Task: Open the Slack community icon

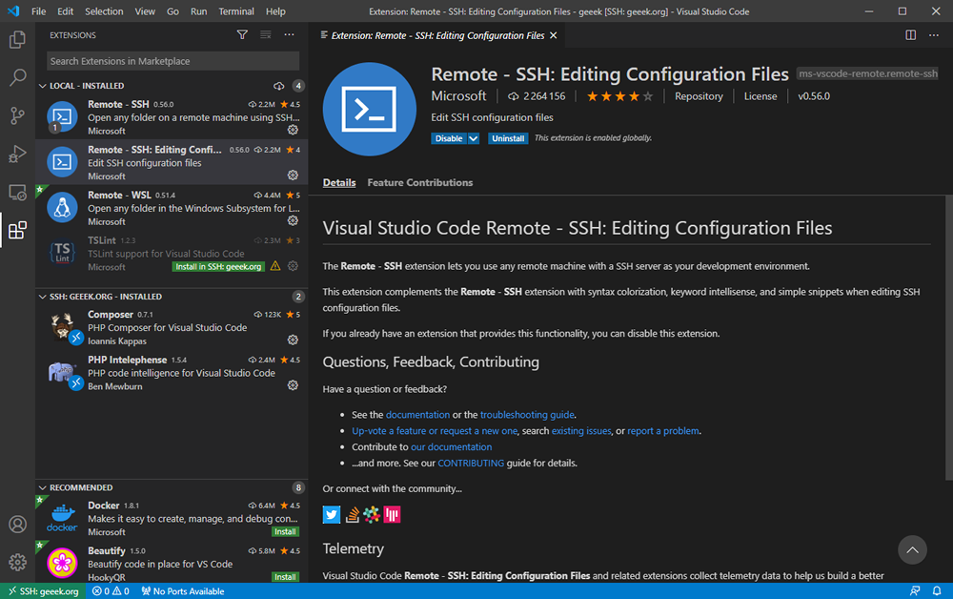Action: click(372, 514)
